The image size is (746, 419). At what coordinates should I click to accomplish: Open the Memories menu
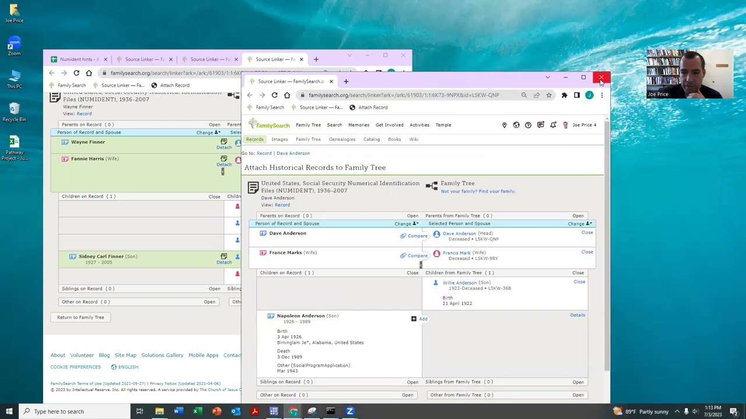pyautogui.click(x=359, y=125)
